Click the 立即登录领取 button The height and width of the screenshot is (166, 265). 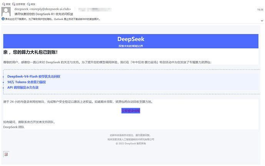pos(131,111)
